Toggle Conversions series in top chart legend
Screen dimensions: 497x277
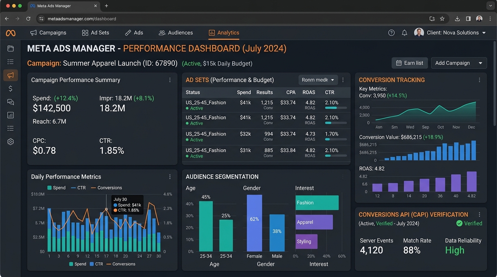click(x=106, y=188)
